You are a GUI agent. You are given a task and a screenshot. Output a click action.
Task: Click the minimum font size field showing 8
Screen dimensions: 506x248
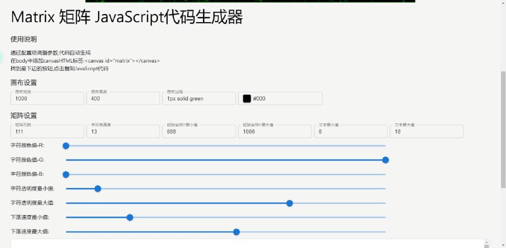351,132
